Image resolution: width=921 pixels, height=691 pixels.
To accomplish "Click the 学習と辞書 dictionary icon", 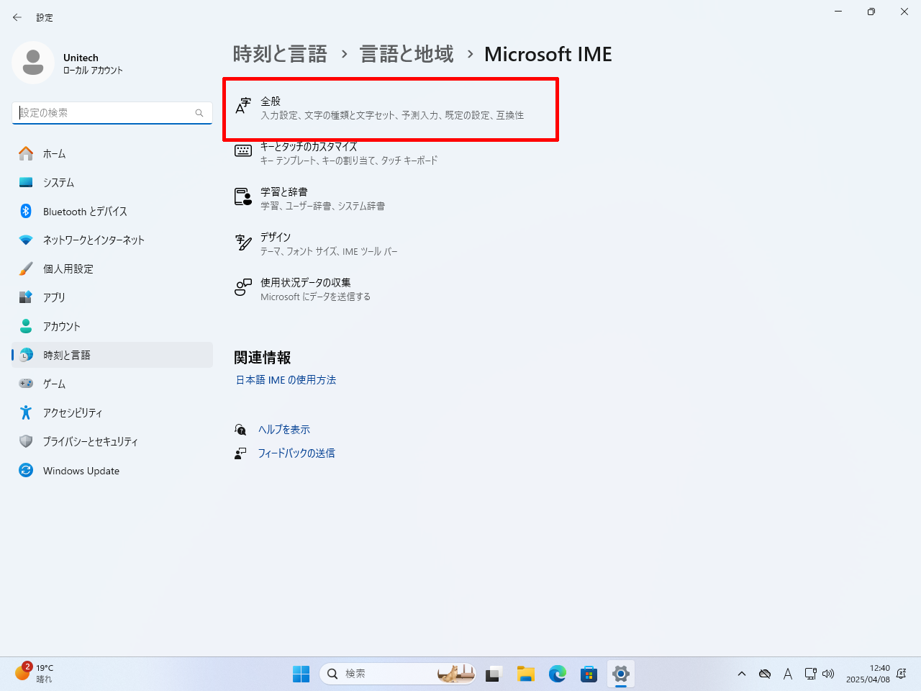I will pyautogui.click(x=243, y=197).
